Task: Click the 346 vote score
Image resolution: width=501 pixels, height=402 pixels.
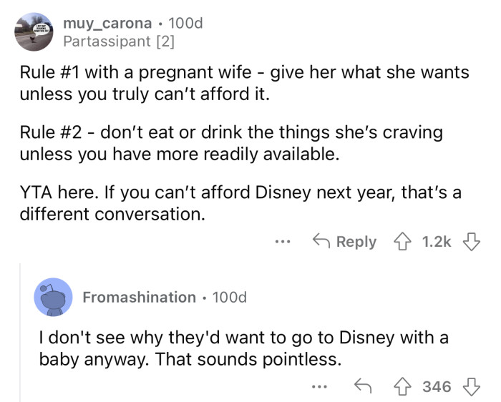Action: 437,387
